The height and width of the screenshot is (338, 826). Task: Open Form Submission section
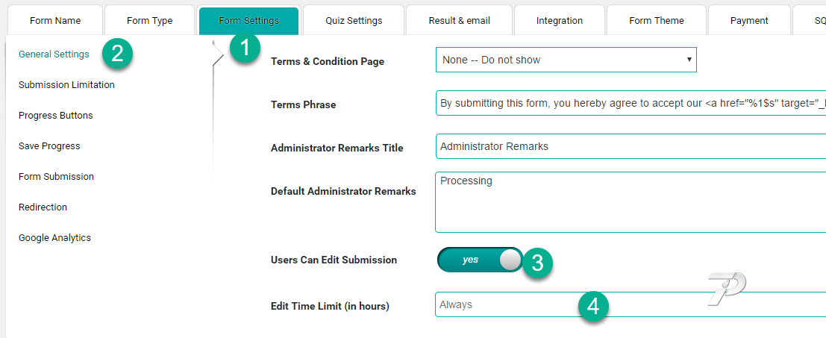coord(56,177)
